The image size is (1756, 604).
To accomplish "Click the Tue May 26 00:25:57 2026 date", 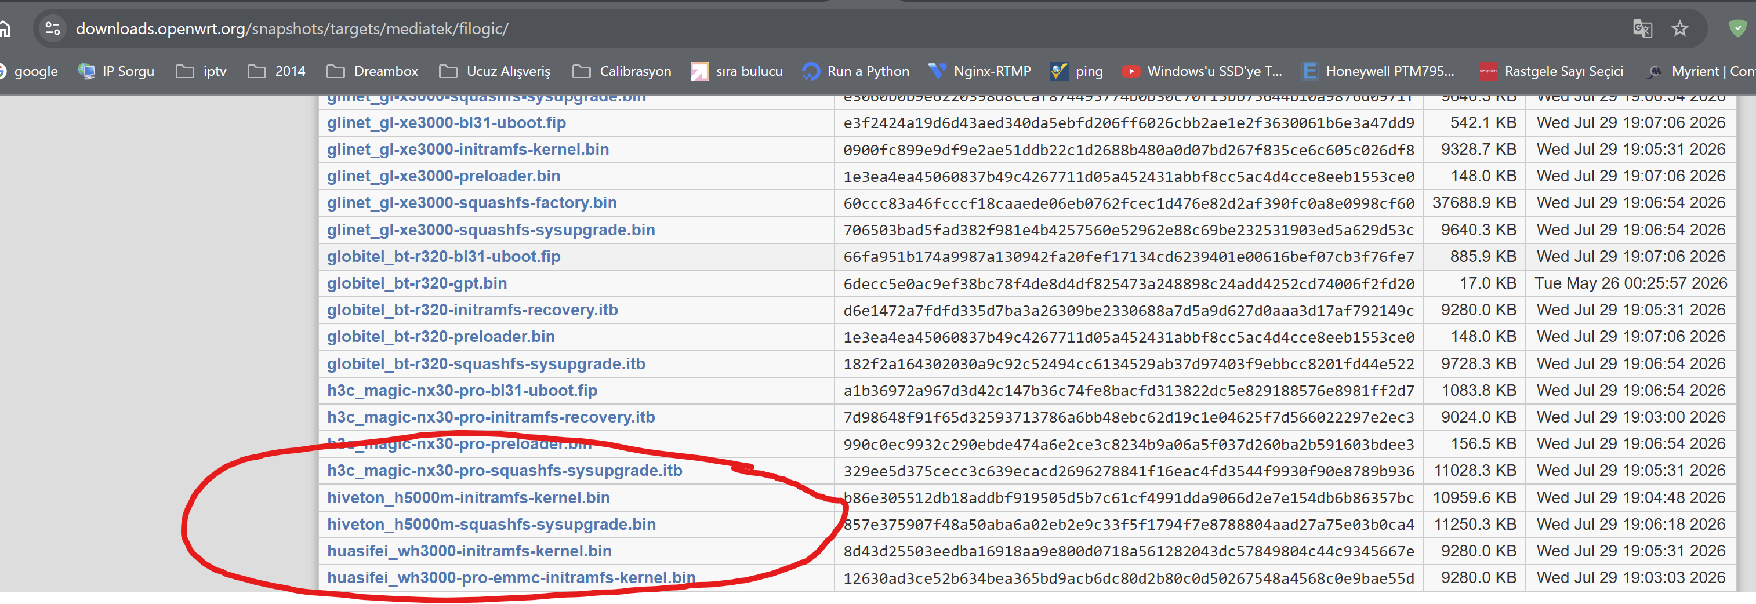I will 1631,283.
